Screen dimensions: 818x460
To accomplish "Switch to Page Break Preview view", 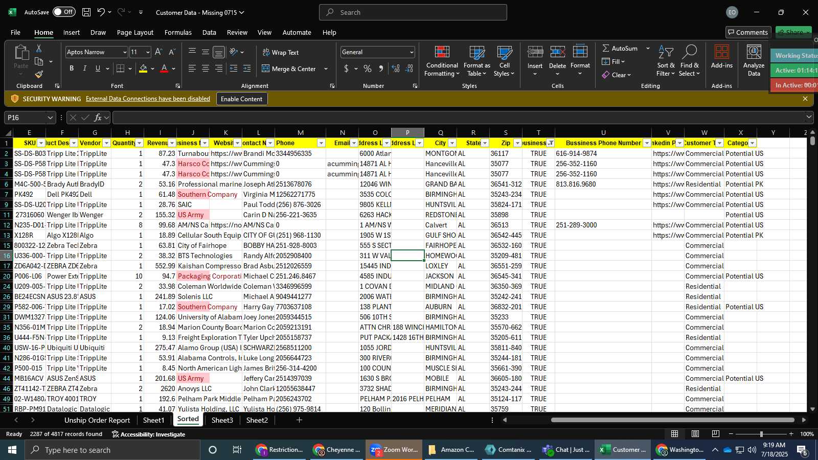I will [716, 434].
